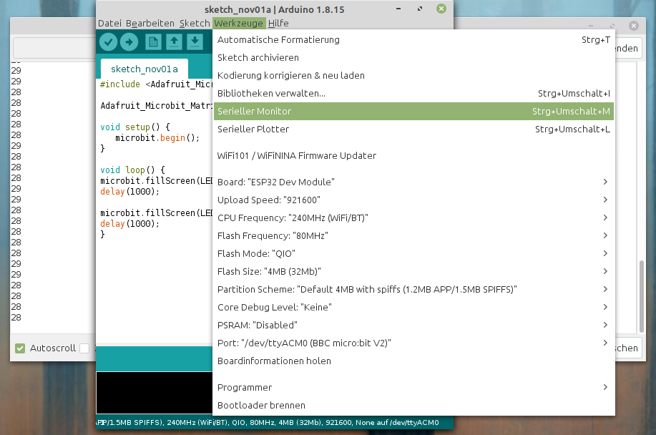Open the Hilfe menu
Screen dimensions: 656x435
(x=278, y=24)
